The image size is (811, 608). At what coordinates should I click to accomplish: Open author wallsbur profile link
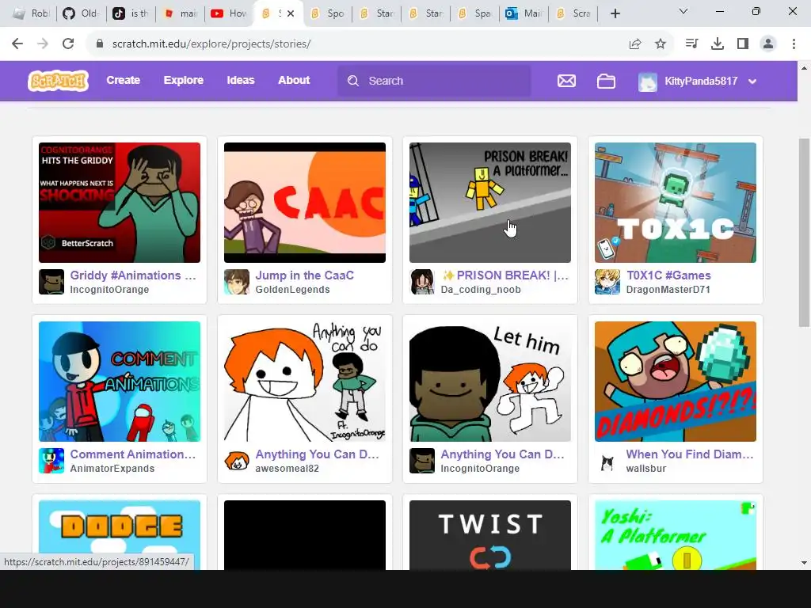(x=646, y=469)
